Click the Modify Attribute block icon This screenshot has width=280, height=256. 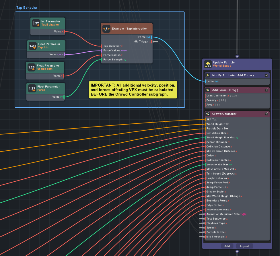[x=208, y=75]
